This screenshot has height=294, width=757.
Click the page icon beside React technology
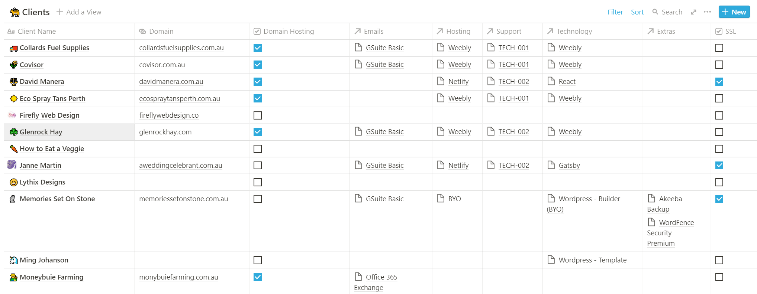click(551, 81)
